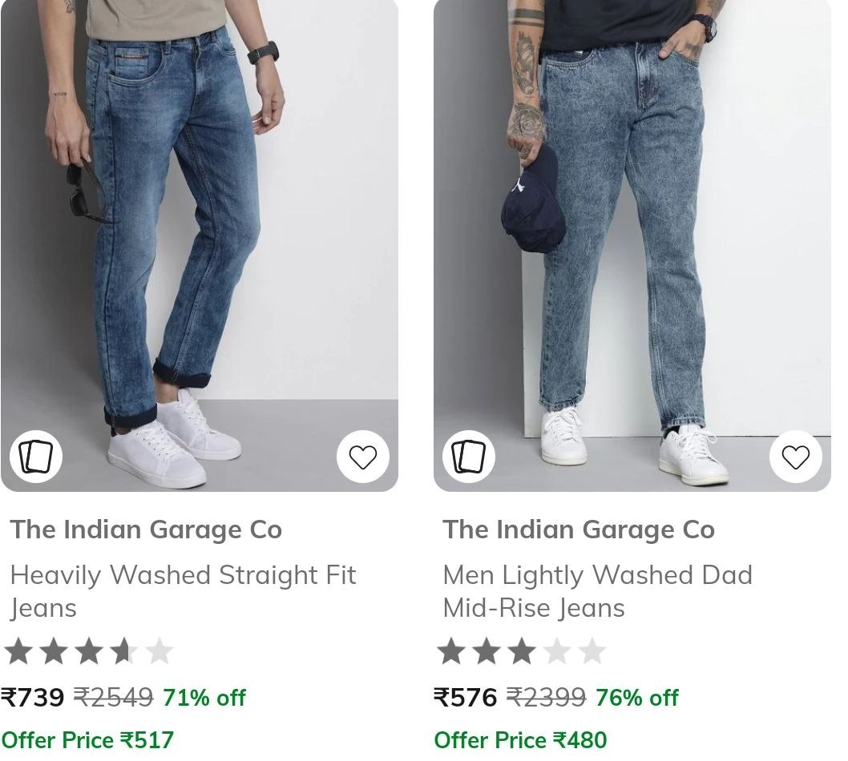
Task: Open left product's The Indian Garage Co brand
Action: (x=146, y=529)
